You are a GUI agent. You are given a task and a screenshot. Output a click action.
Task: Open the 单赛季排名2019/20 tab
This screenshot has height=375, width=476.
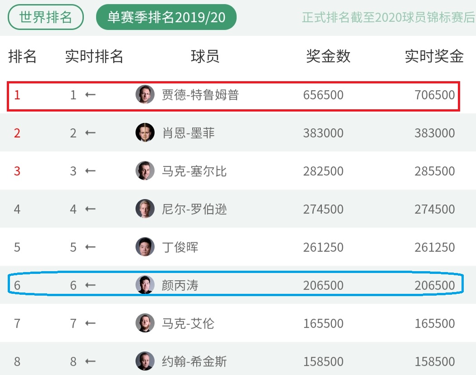click(x=166, y=16)
